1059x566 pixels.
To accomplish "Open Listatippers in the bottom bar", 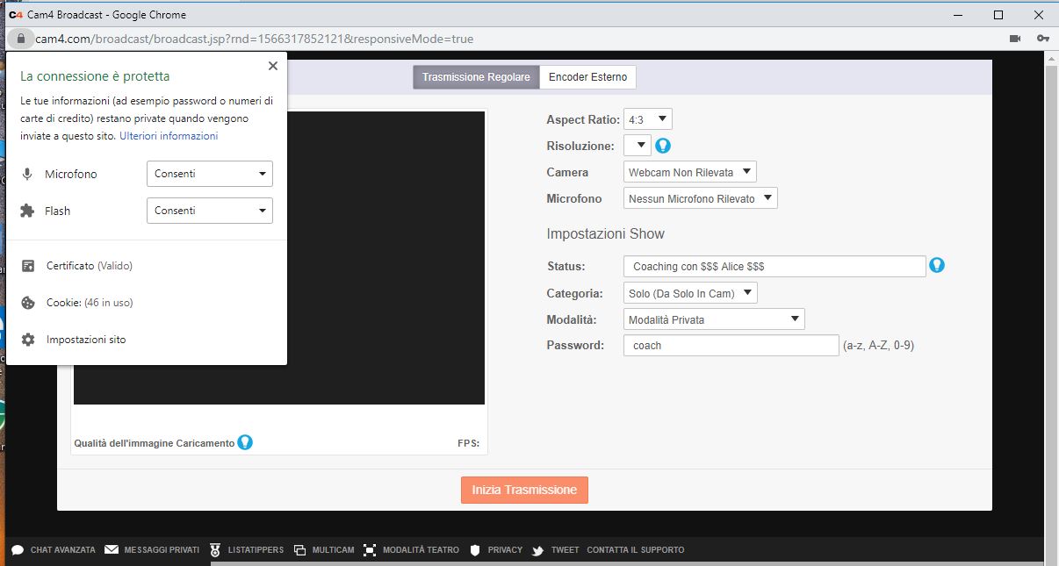I will pyautogui.click(x=247, y=550).
